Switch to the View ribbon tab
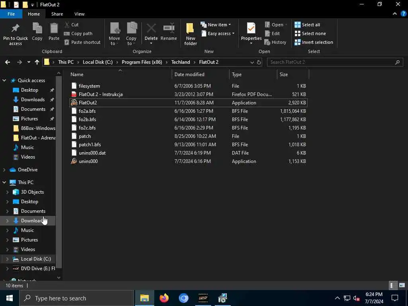408x306 pixels. 79,14
